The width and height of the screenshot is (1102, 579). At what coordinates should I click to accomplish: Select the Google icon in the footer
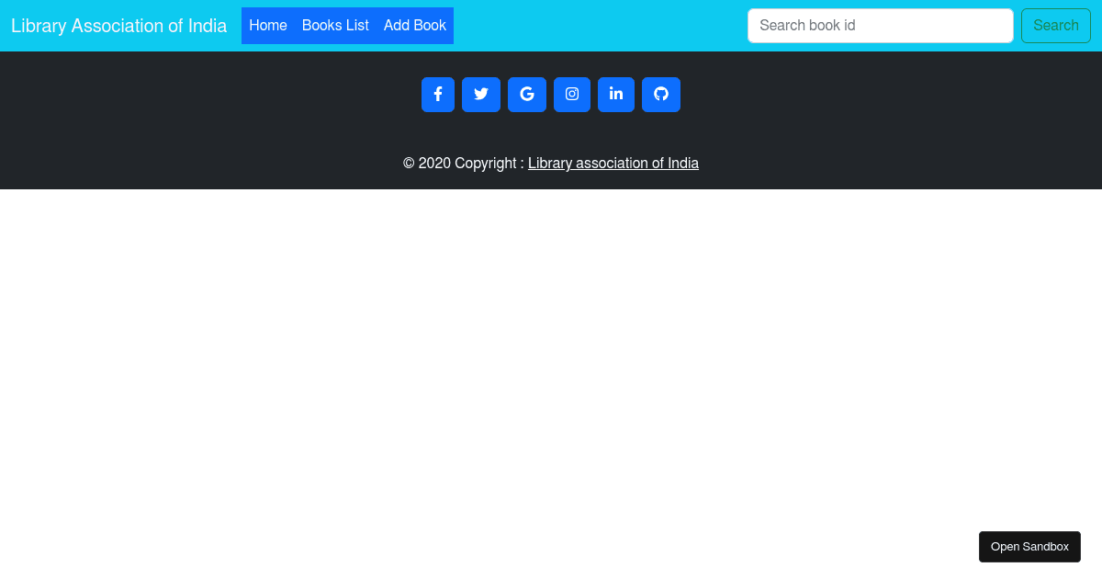coord(526,94)
